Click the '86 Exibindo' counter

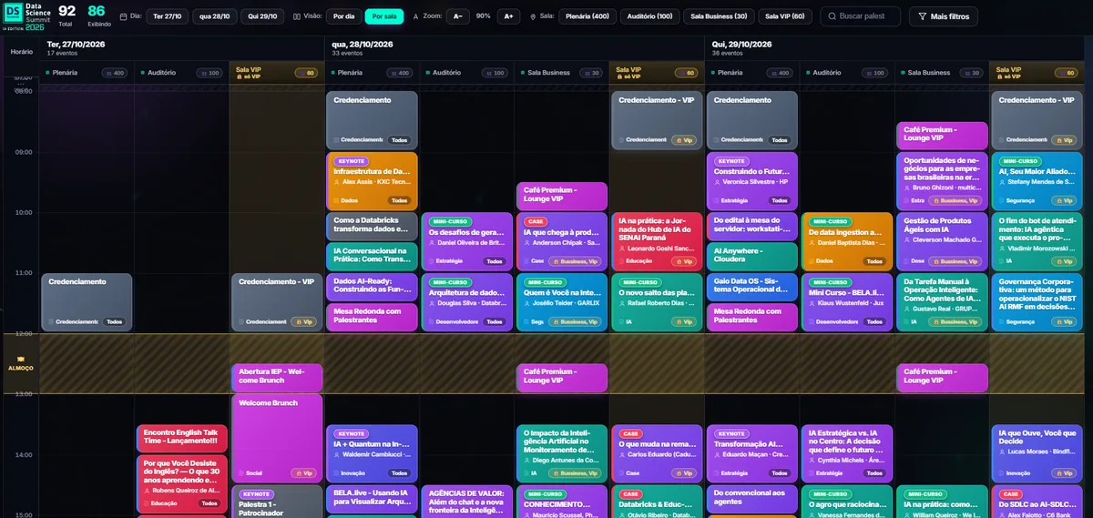[97, 15]
